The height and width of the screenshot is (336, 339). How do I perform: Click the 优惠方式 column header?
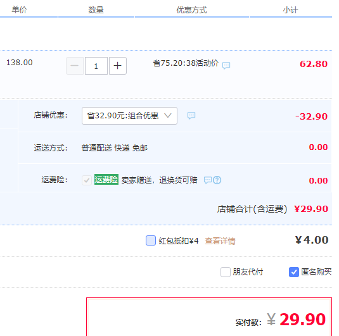(x=191, y=10)
